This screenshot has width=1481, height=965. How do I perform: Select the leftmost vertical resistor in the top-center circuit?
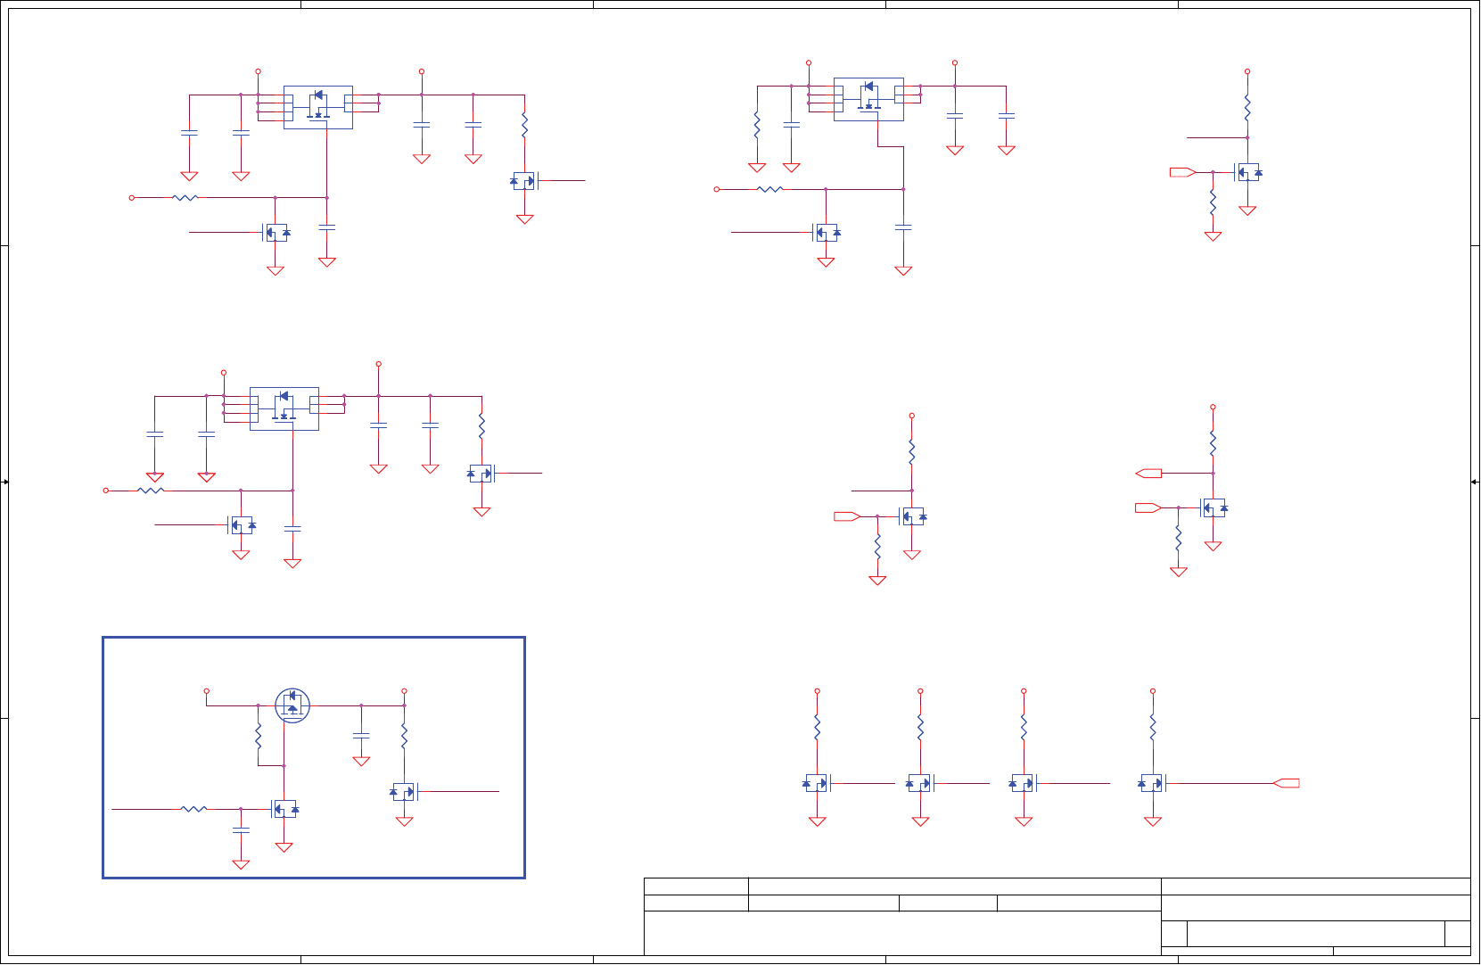point(757,125)
